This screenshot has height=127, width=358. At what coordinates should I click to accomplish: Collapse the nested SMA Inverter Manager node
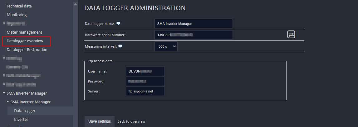tap(7, 102)
